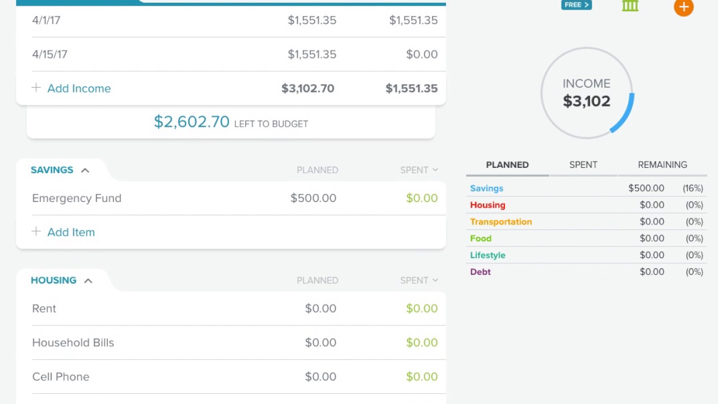Click the Add Item link under Savings
Screen dimensions: 718x404
point(71,232)
